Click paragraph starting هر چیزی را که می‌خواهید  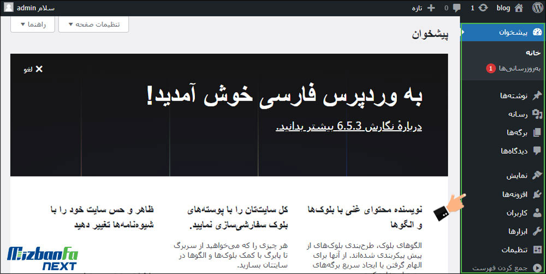pyautogui.click(x=231, y=255)
